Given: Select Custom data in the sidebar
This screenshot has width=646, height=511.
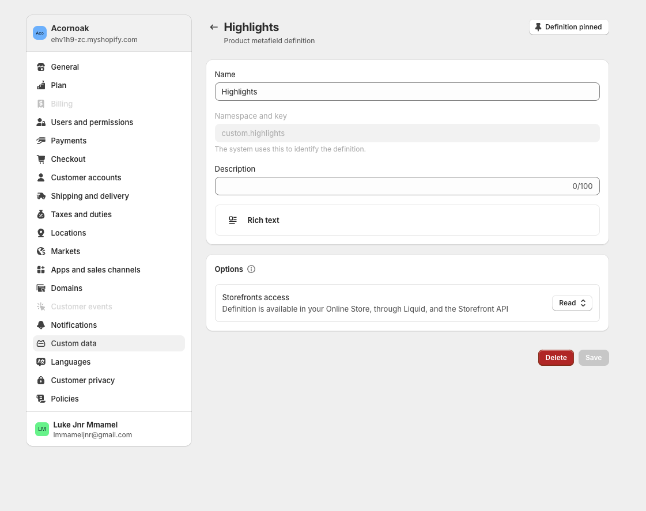Looking at the screenshot, I should [74, 343].
